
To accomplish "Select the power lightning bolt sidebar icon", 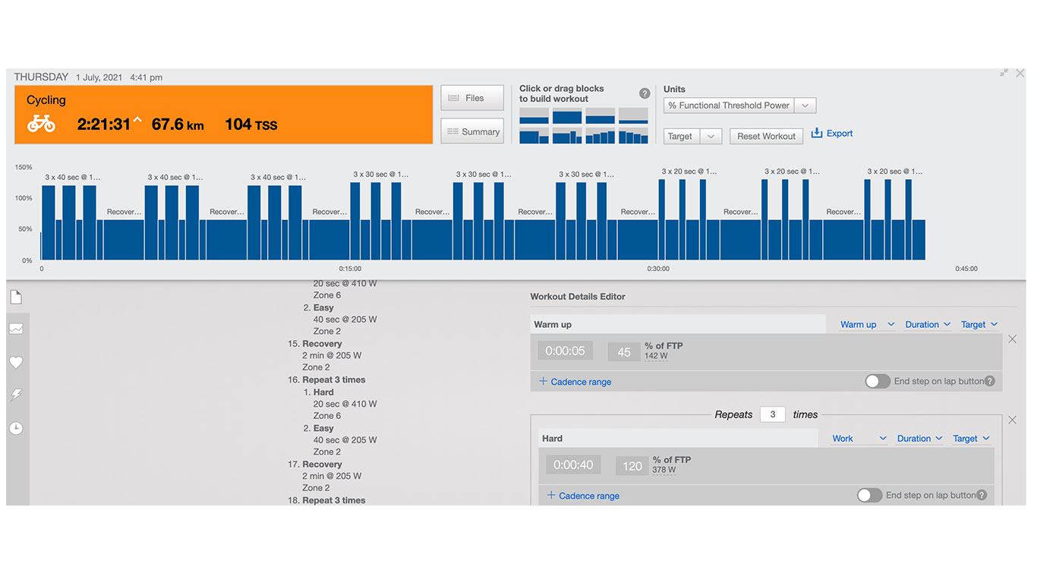I will tap(16, 395).
